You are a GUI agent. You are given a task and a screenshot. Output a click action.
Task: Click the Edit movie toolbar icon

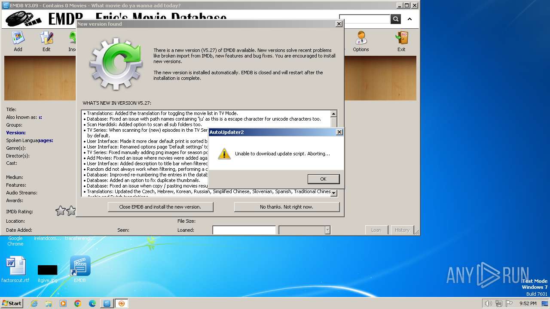46,42
